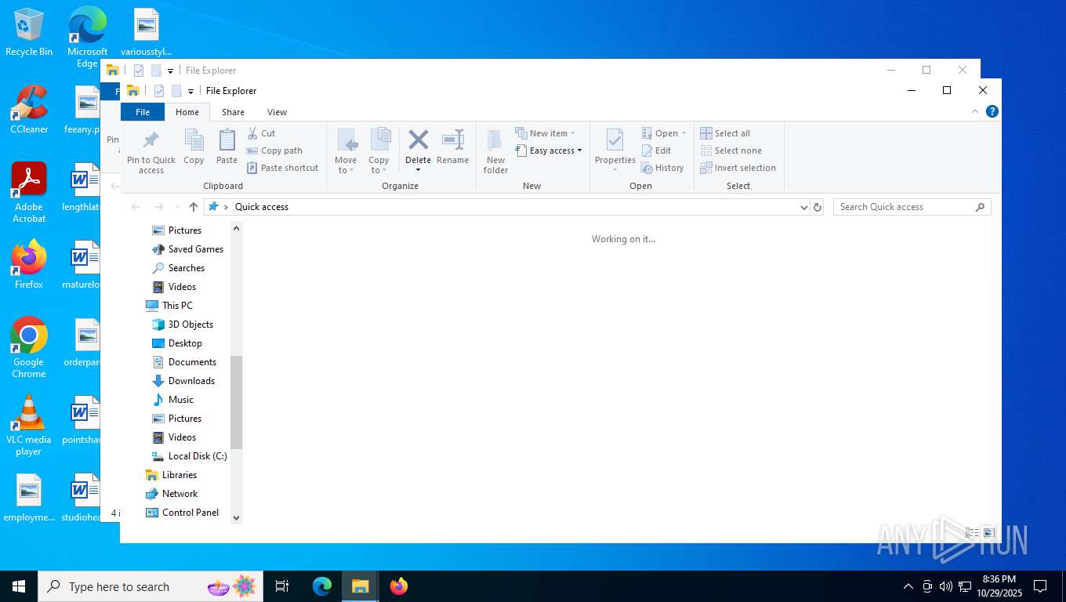Screen dimensions: 1066x602
Task: Select Local Disk (C:) in navigation pane
Action: (x=189, y=456)
